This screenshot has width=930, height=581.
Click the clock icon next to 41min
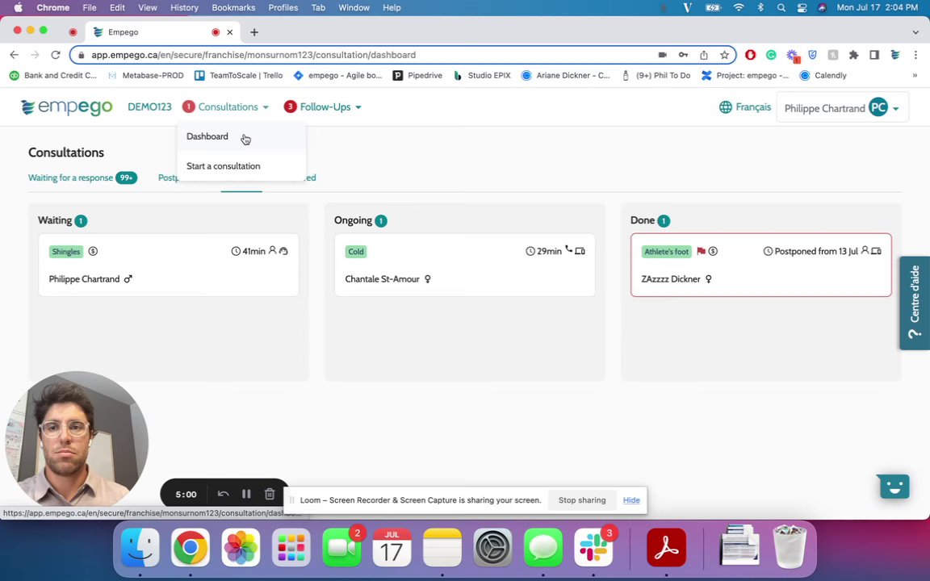(236, 252)
